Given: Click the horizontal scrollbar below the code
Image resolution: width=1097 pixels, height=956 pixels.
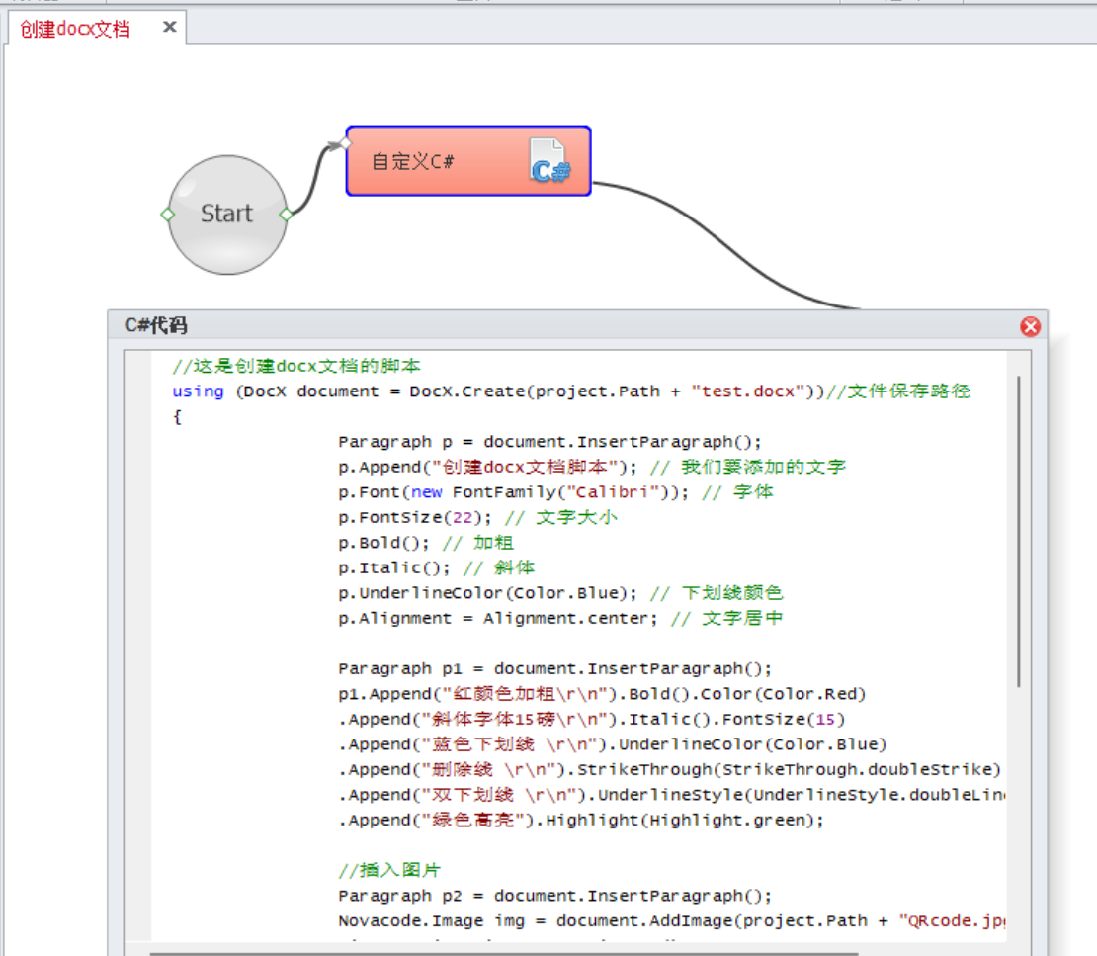Looking at the screenshot, I should 504,953.
